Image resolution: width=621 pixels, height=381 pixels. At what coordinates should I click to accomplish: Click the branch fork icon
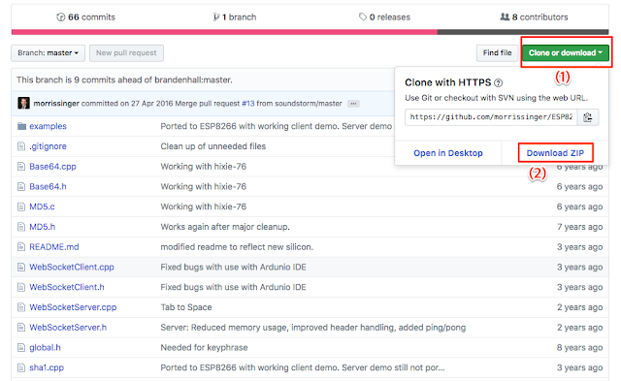[x=216, y=17]
